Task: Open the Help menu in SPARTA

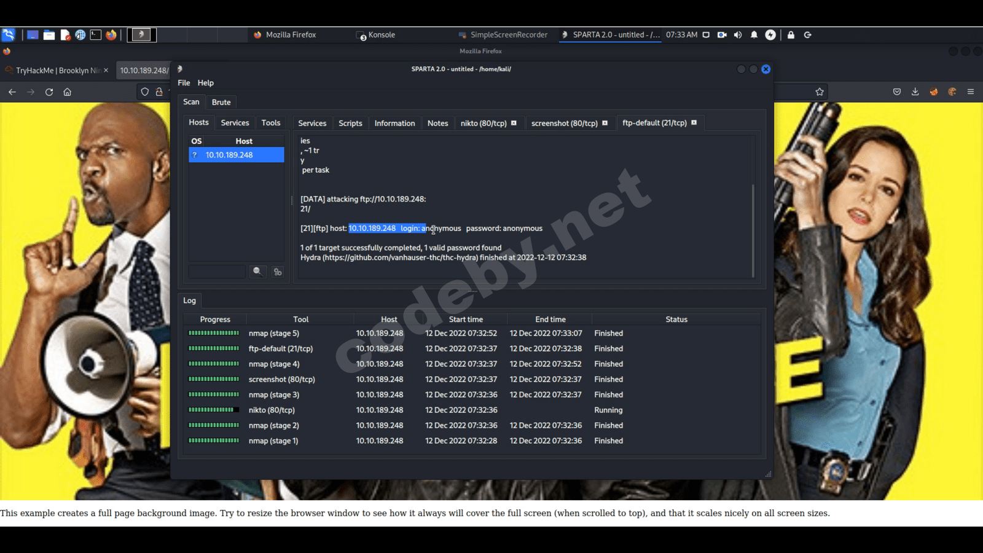Action: 206,83
